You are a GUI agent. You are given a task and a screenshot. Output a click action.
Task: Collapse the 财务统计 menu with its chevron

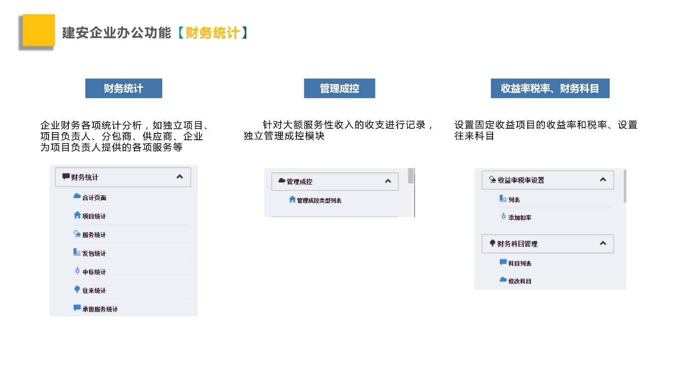coord(180,176)
